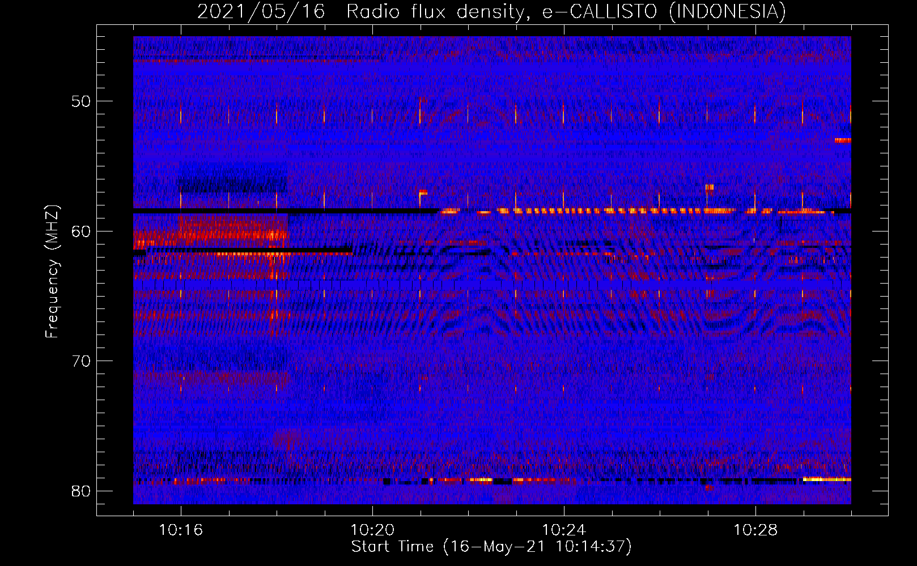Select the '10:20' time axis label
The image size is (917, 566).
click(x=372, y=530)
